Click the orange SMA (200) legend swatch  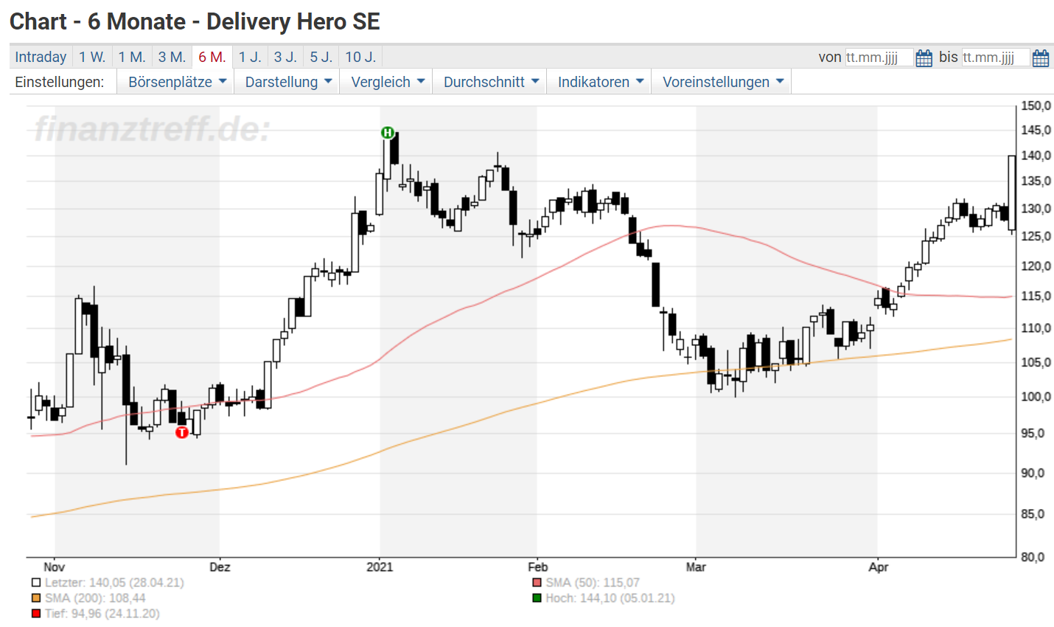36,598
